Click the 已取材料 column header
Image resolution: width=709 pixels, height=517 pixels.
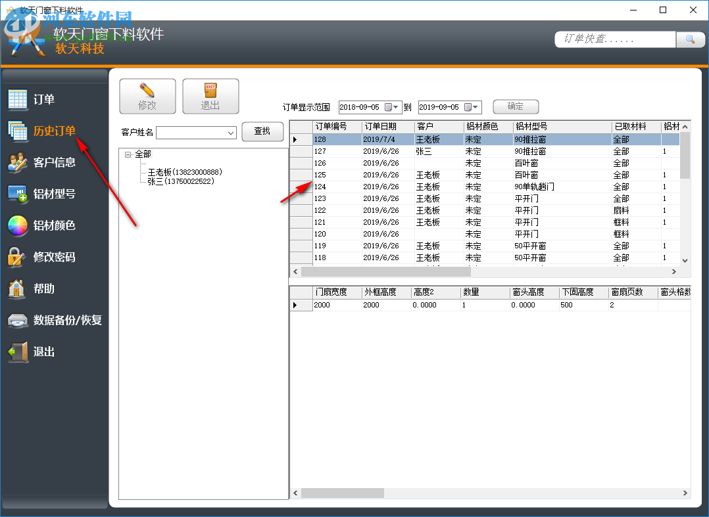point(636,126)
